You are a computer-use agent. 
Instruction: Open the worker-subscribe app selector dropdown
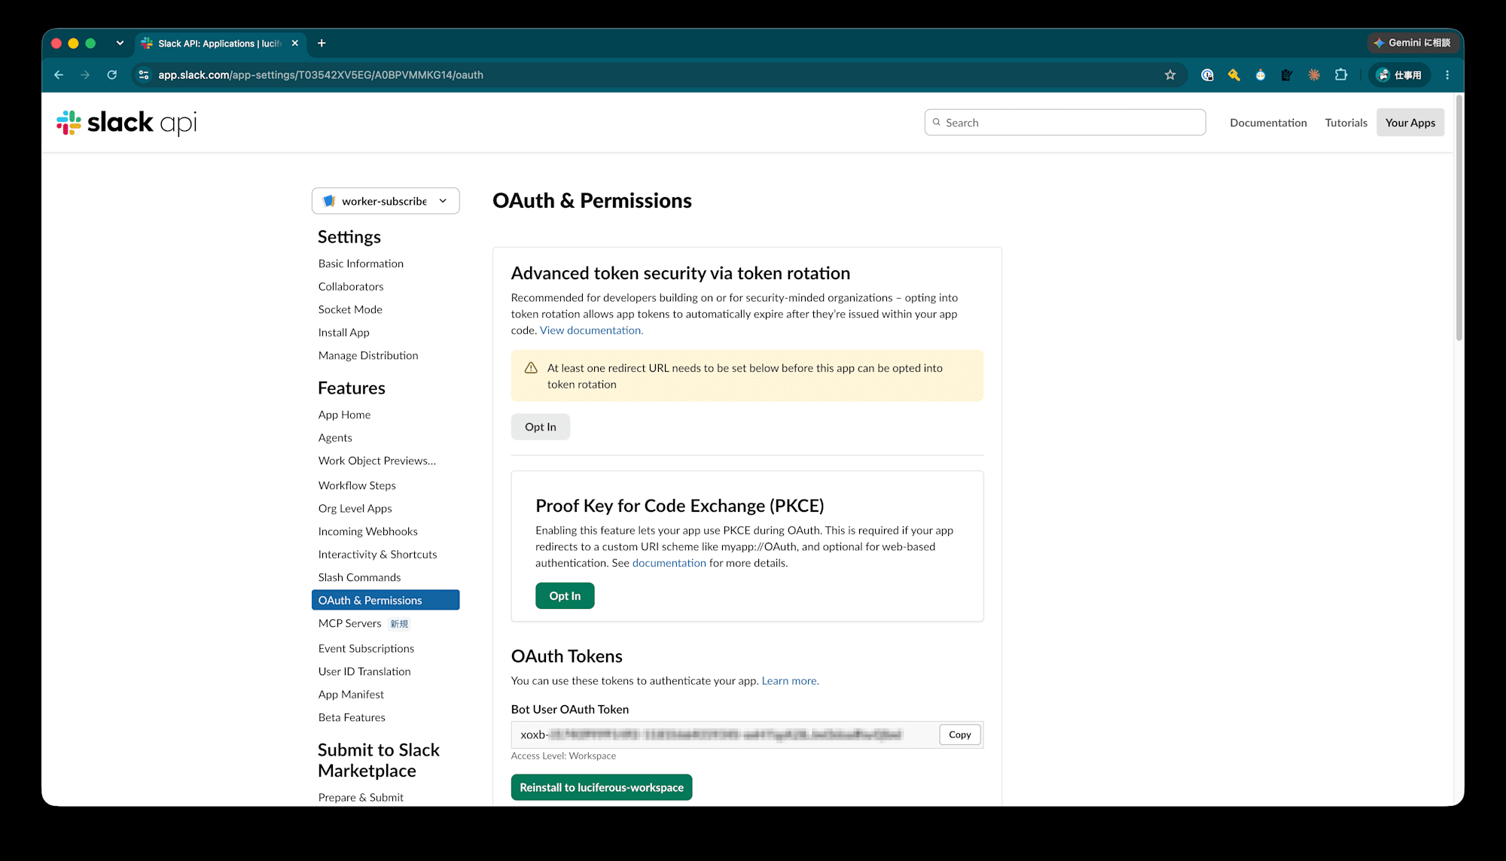(x=386, y=201)
